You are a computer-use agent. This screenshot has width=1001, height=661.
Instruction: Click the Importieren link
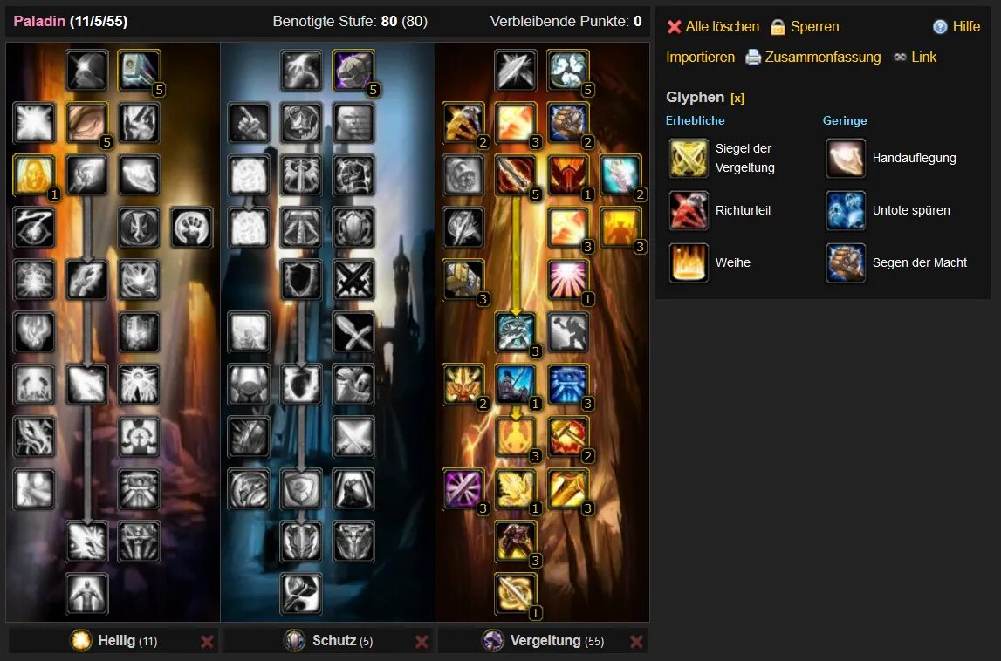[700, 58]
